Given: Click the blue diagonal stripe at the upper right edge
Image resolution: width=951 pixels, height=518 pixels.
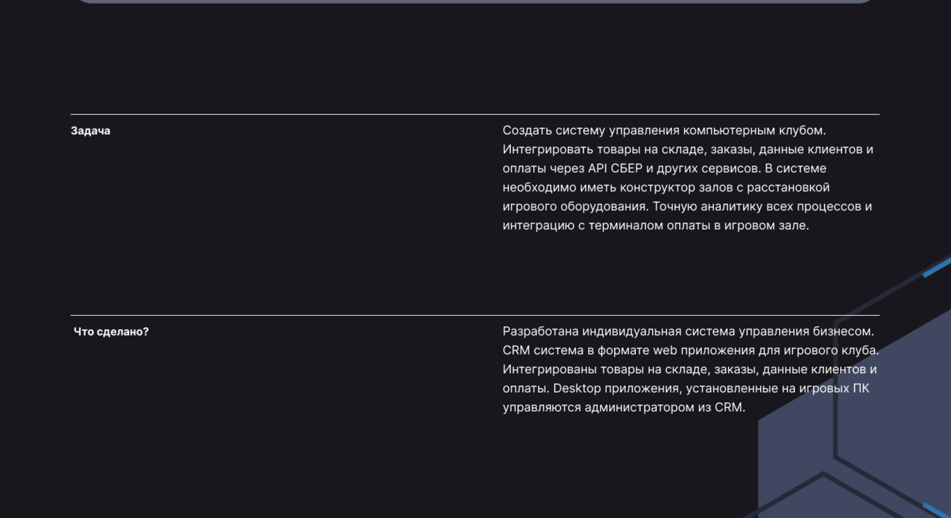Looking at the screenshot, I should coord(937,268).
